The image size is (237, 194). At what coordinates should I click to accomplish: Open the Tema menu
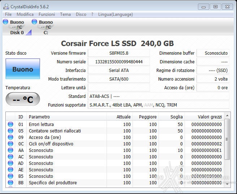[65, 14]
